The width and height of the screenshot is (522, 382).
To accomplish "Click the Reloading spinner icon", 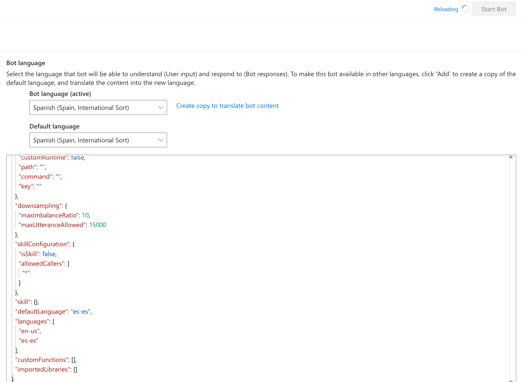I will [x=466, y=9].
